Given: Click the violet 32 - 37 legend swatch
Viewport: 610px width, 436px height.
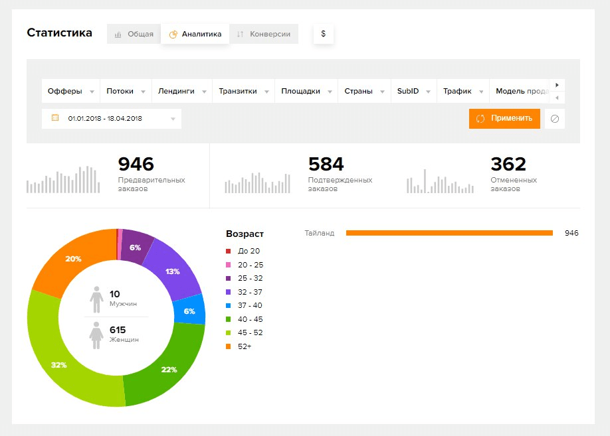Looking at the screenshot, I should pos(229,292).
